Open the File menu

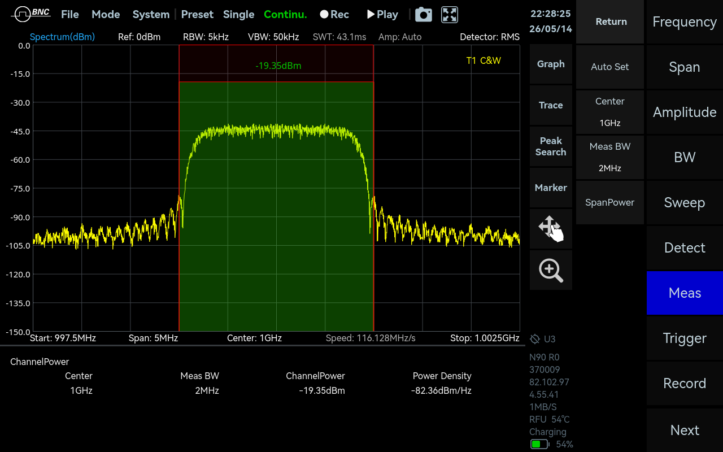pos(70,15)
